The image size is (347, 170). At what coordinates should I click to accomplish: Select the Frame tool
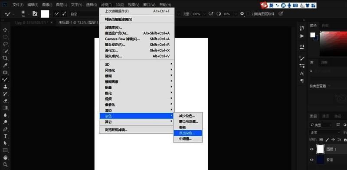point(5,72)
